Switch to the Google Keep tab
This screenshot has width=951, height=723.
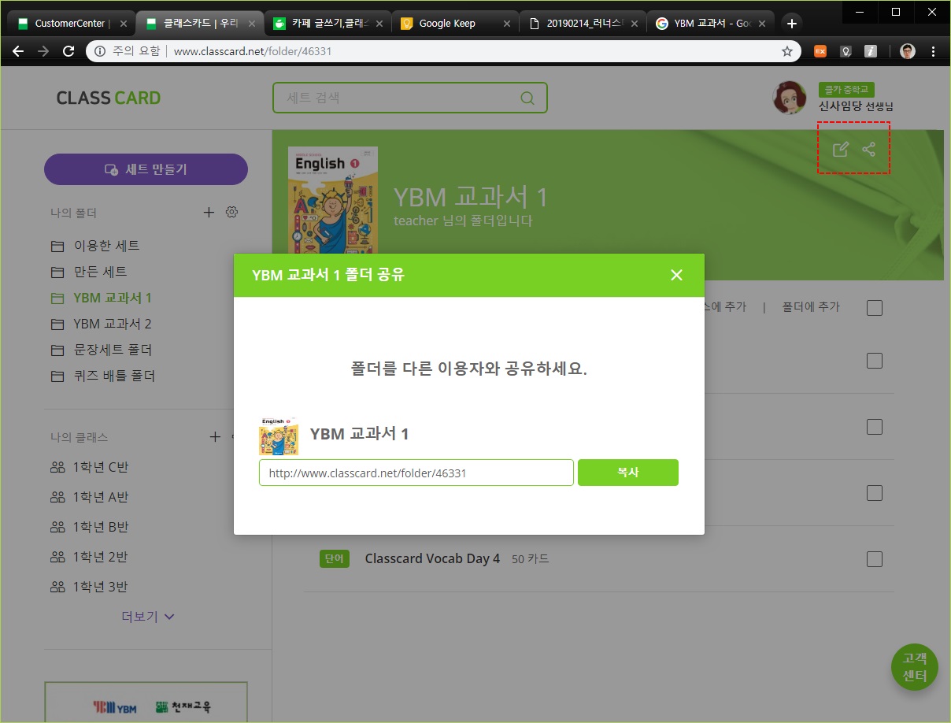(x=455, y=24)
